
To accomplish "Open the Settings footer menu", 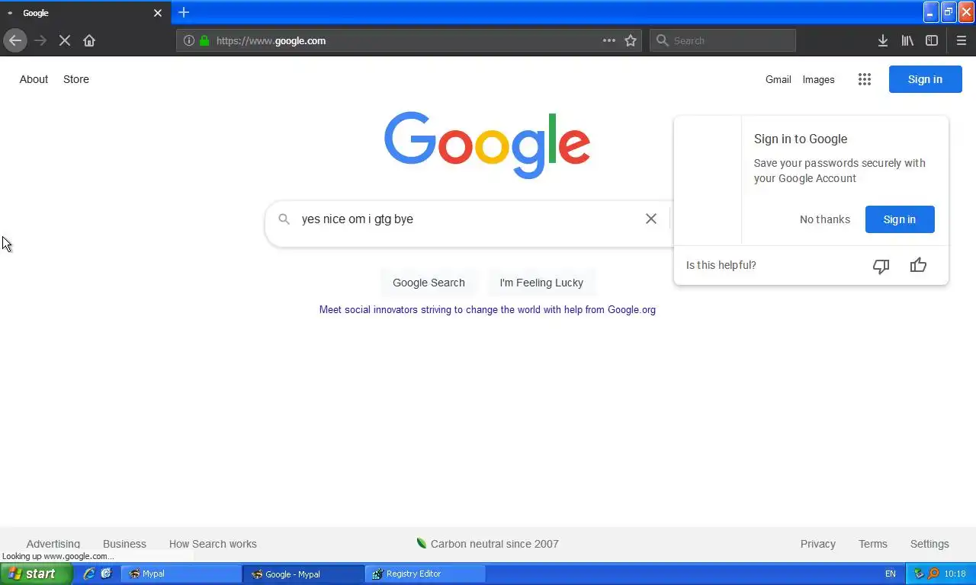I will point(929,544).
